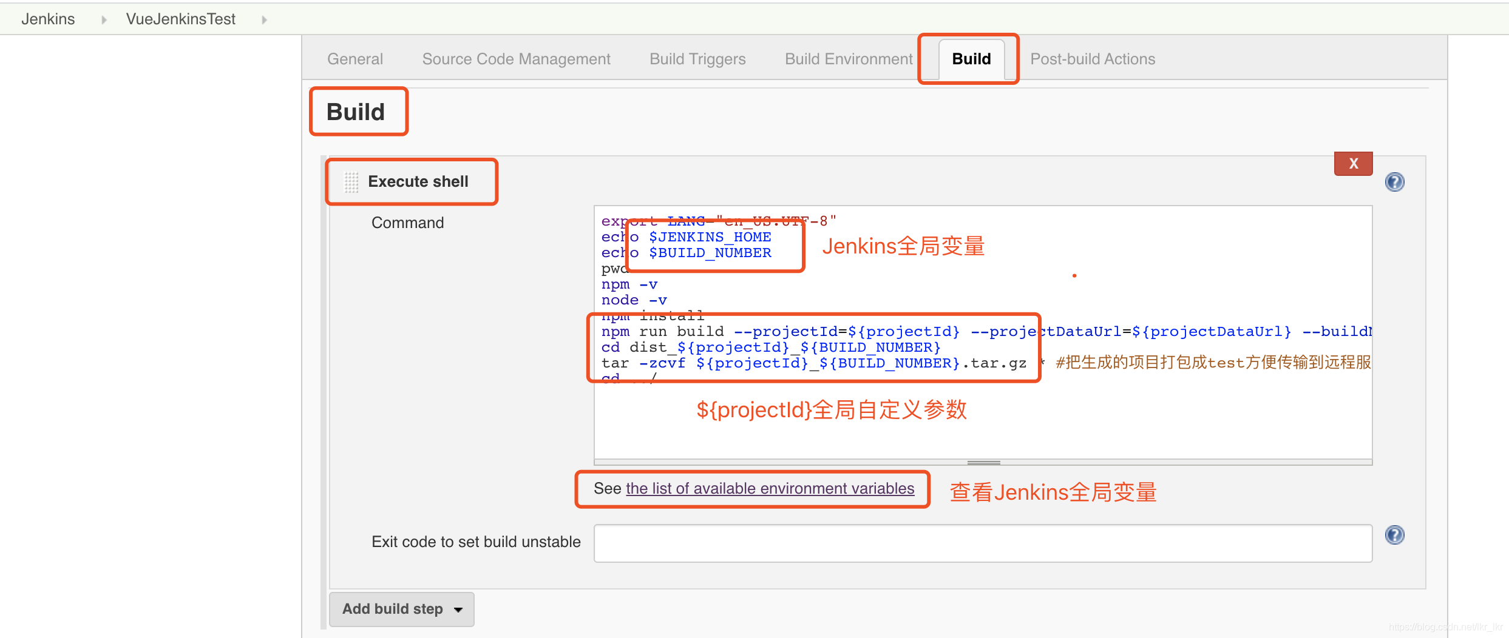1509x638 pixels.
Task: Grab the command box resize handle
Action: coord(983,463)
